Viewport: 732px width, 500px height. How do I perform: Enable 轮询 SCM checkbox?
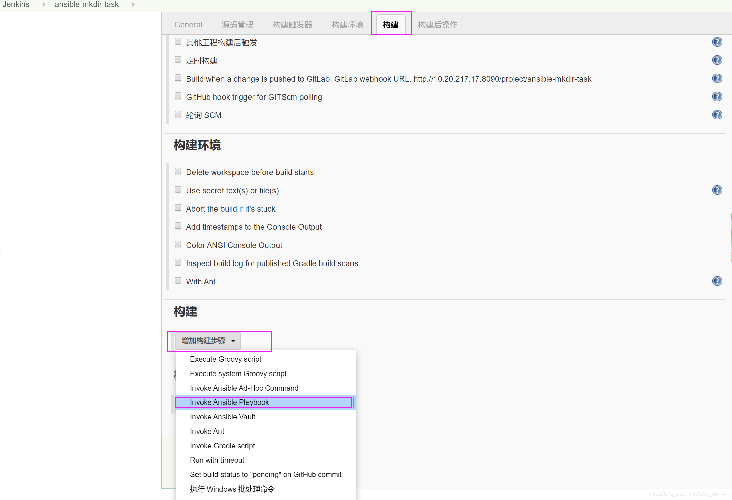(178, 114)
